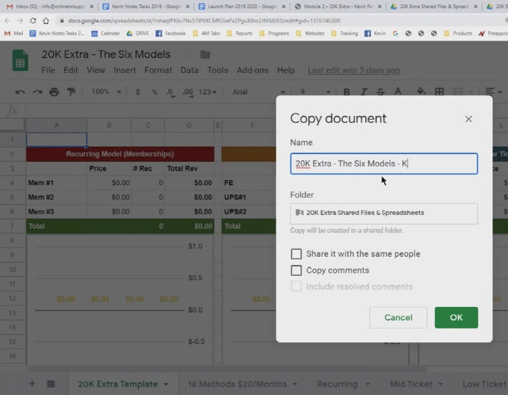Image resolution: width=508 pixels, height=395 pixels.
Task: Select the Paint format tool
Action: click(x=71, y=92)
